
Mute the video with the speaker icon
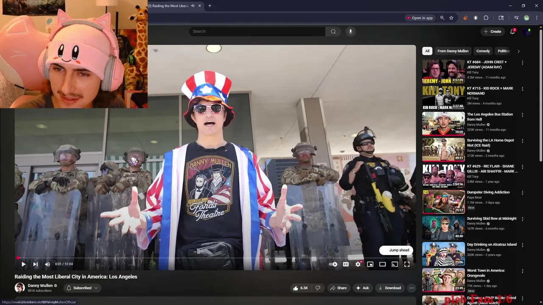point(47,264)
